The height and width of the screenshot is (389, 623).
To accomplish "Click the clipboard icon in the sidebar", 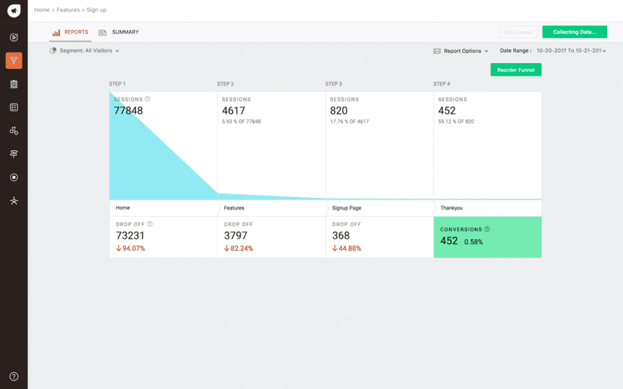I will pos(14,84).
